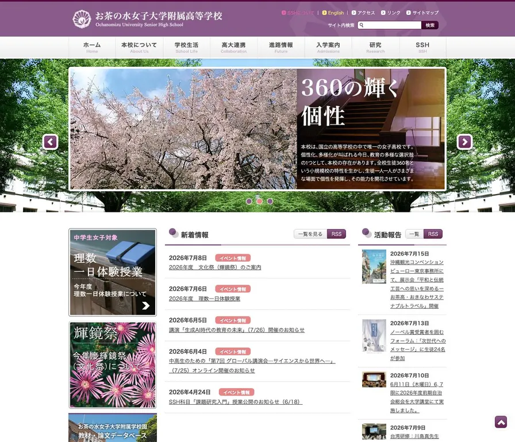This screenshot has height=442, width=515.
Task: Click the 検索 search button
Action: pos(430,25)
